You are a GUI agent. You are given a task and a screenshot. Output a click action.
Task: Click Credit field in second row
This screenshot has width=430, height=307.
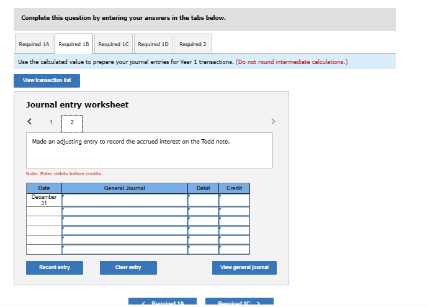click(234, 211)
